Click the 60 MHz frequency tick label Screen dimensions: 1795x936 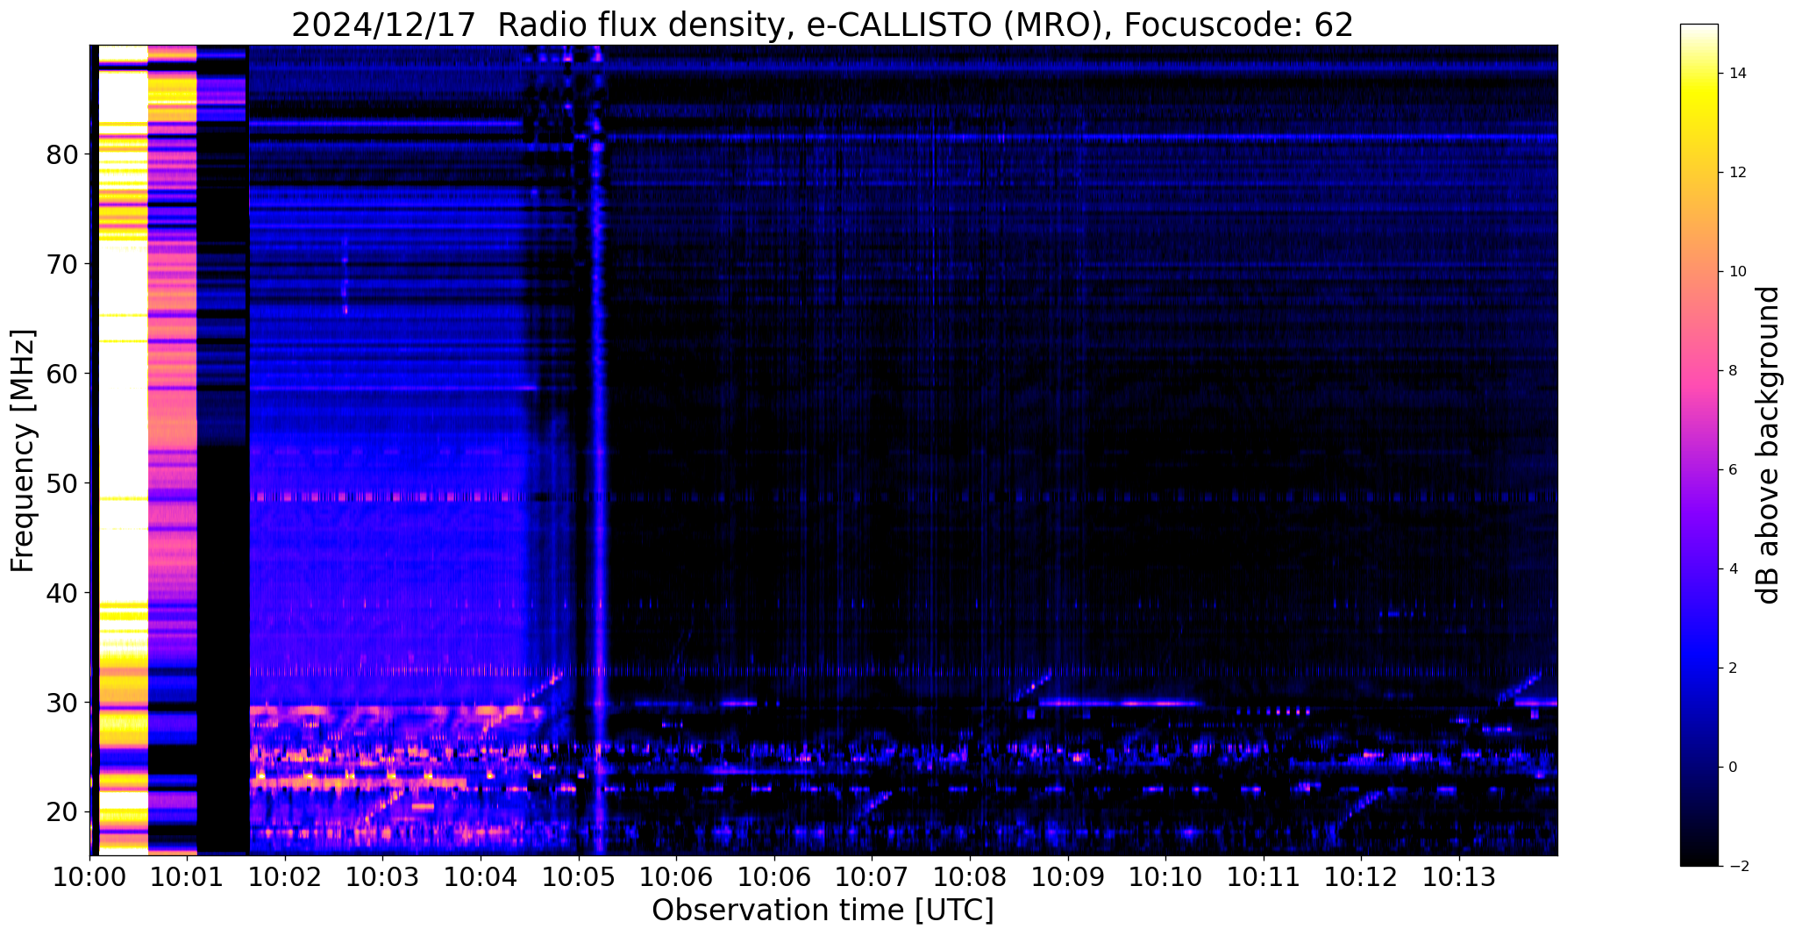(x=62, y=374)
